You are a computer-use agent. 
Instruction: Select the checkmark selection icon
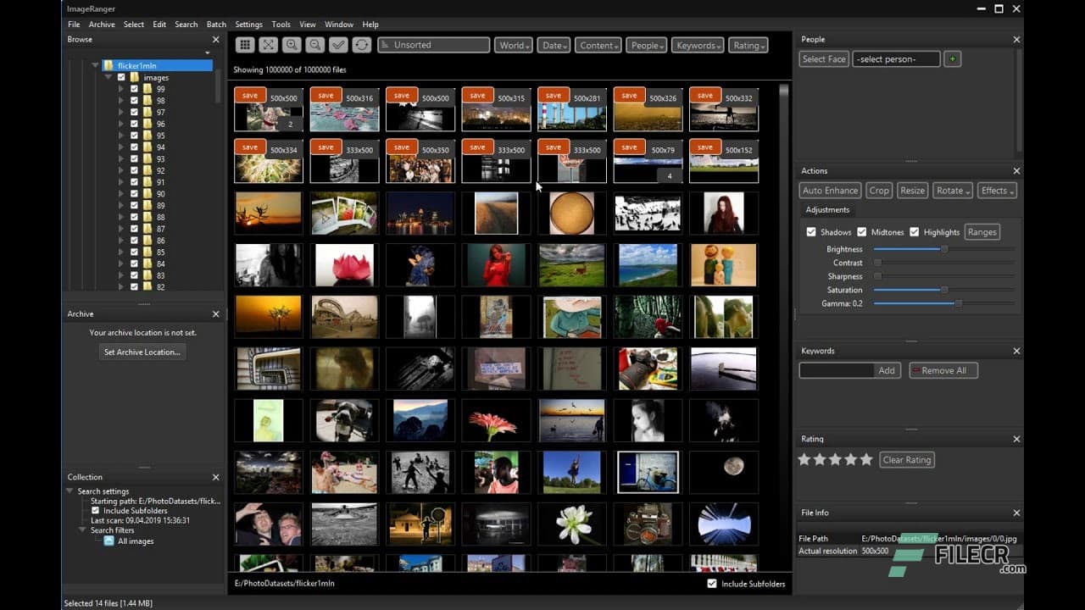[x=338, y=44]
